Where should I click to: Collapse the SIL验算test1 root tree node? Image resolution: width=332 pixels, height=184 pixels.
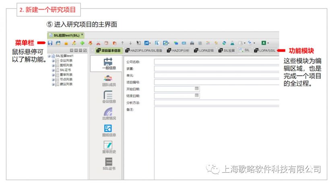[x=49, y=56]
